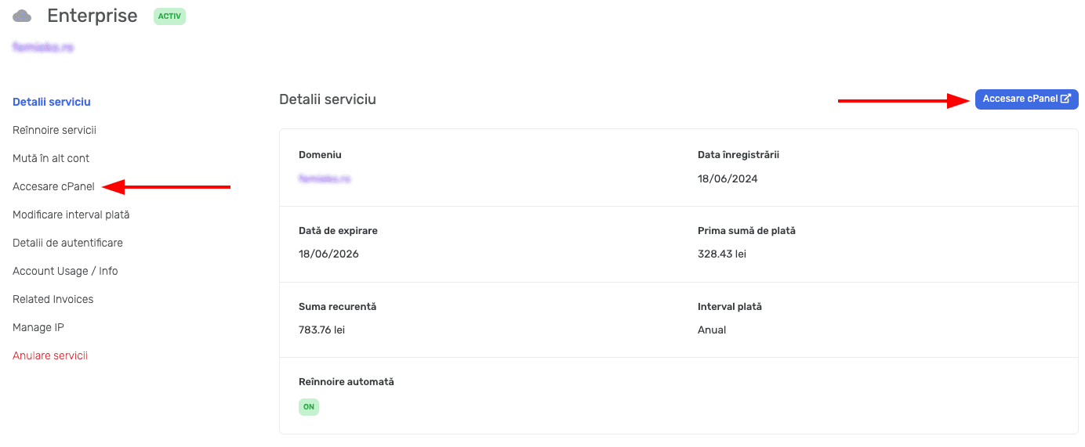The image size is (1085, 447).
Task: Click the green ACTIV status badge
Action: coord(169,16)
